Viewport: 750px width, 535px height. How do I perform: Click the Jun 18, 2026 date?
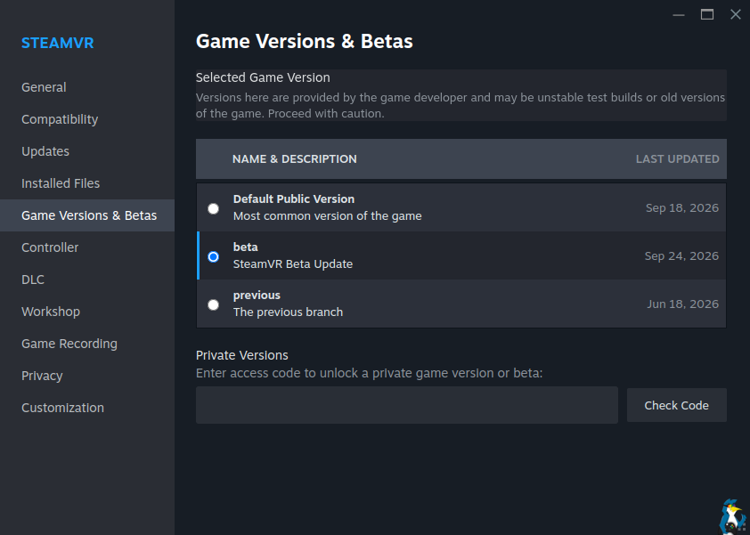pos(682,304)
